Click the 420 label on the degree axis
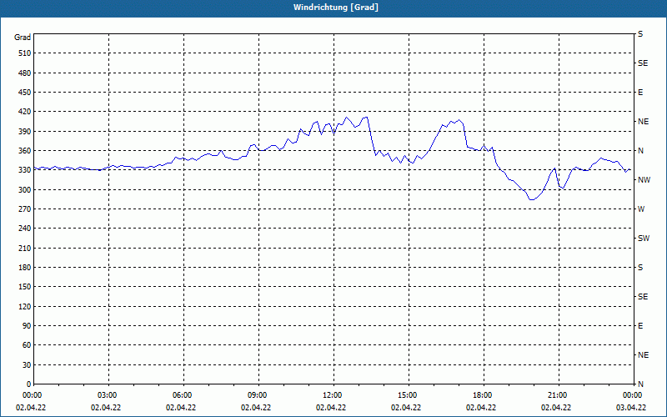The width and height of the screenshot is (667, 417). tap(25, 112)
